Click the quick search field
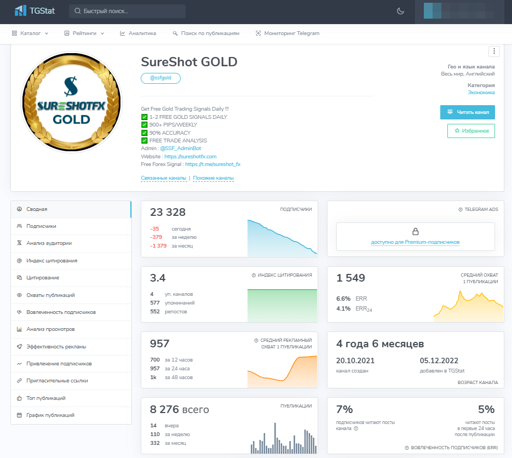Screen dimensions: 512x458 coord(128,11)
